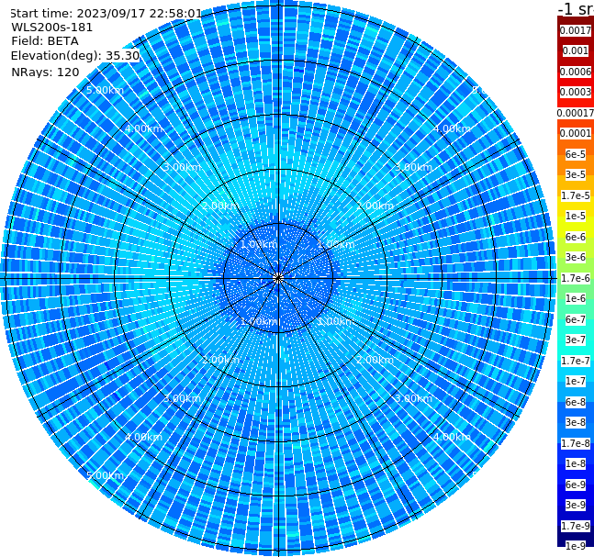Image resolution: width=594 pixels, height=557 pixels.
Task: Click the 1.7e-9 colorbar label
Action: (x=576, y=526)
